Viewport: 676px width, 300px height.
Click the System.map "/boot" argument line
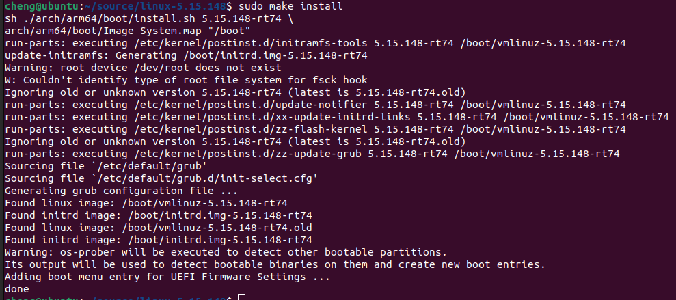tap(126, 31)
